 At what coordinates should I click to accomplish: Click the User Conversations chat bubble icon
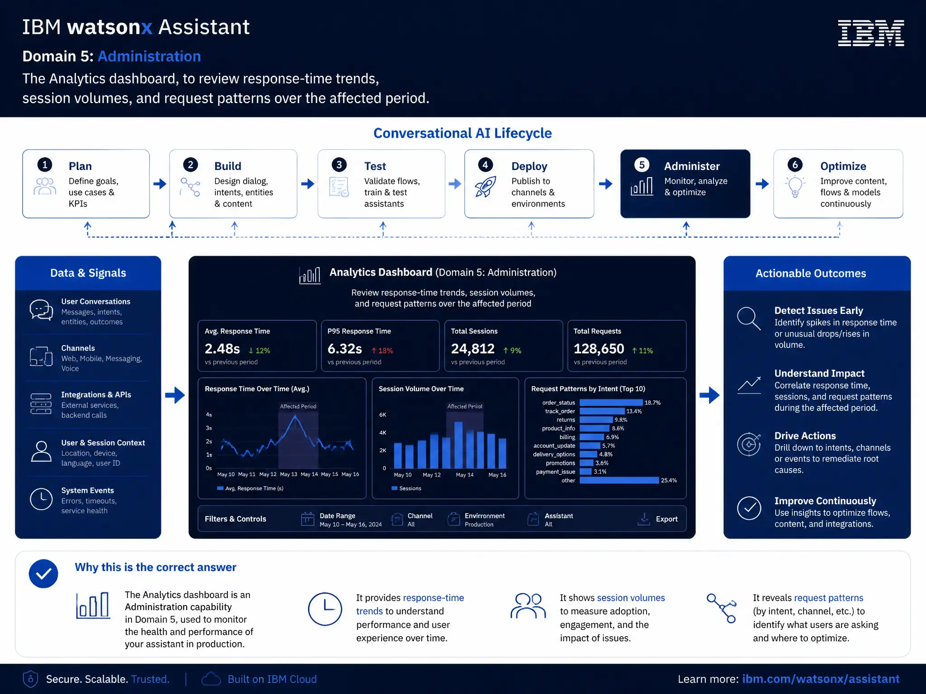click(x=42, y=310)
